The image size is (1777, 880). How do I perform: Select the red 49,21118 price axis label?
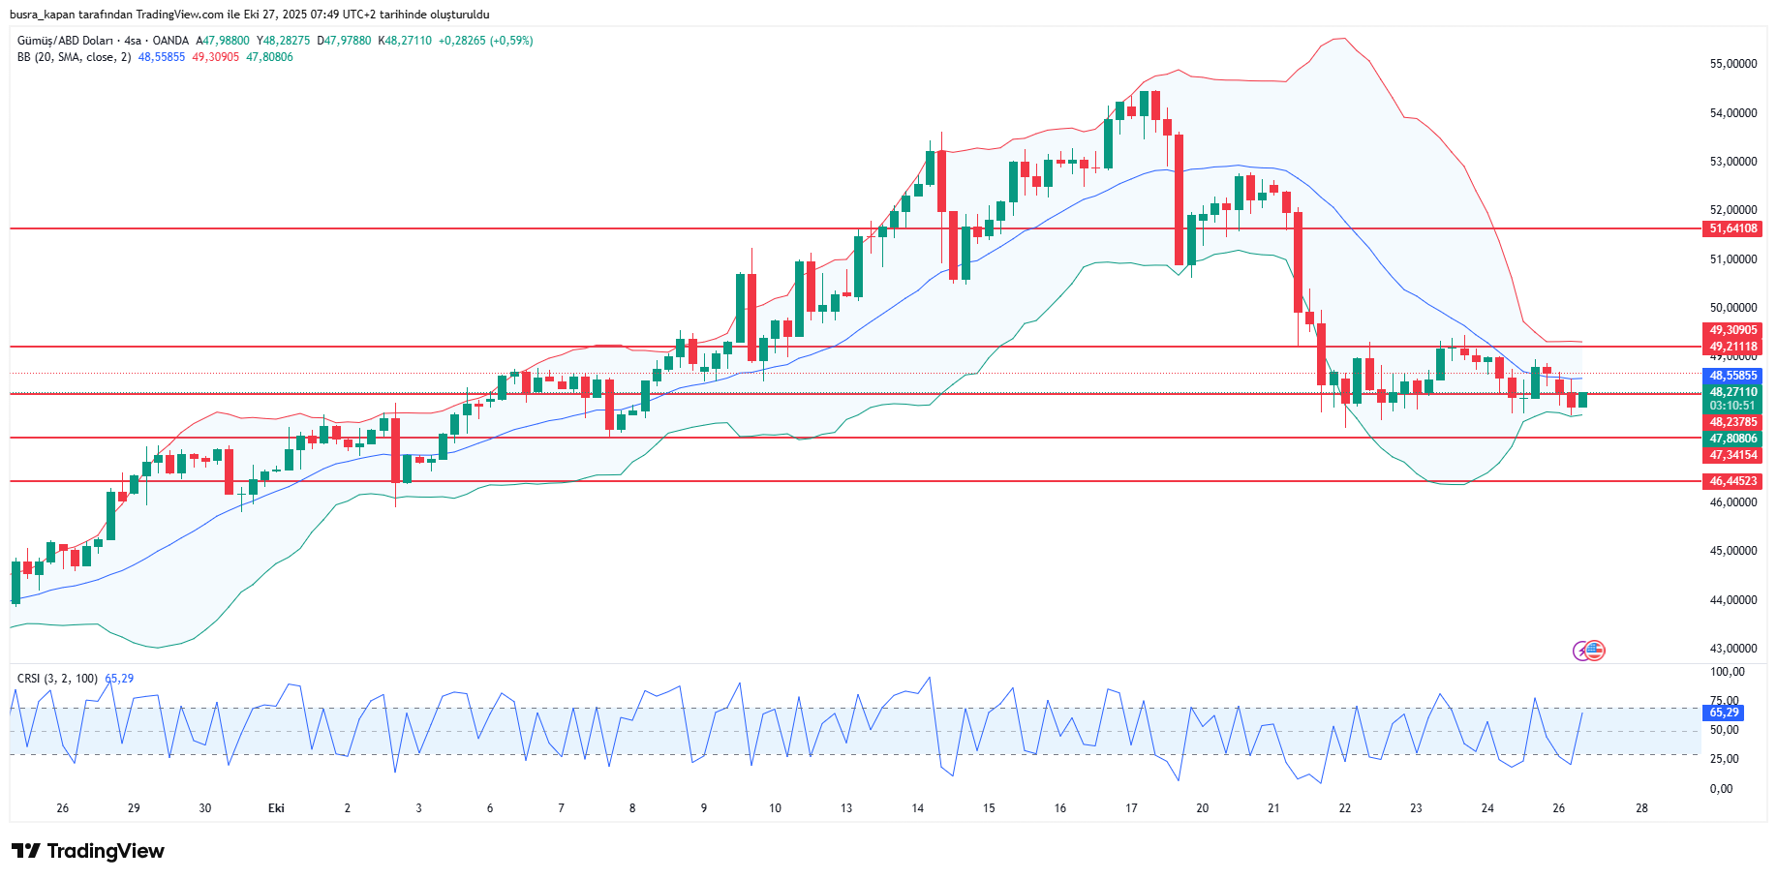pyautogui.click(x=1732, y=347)
